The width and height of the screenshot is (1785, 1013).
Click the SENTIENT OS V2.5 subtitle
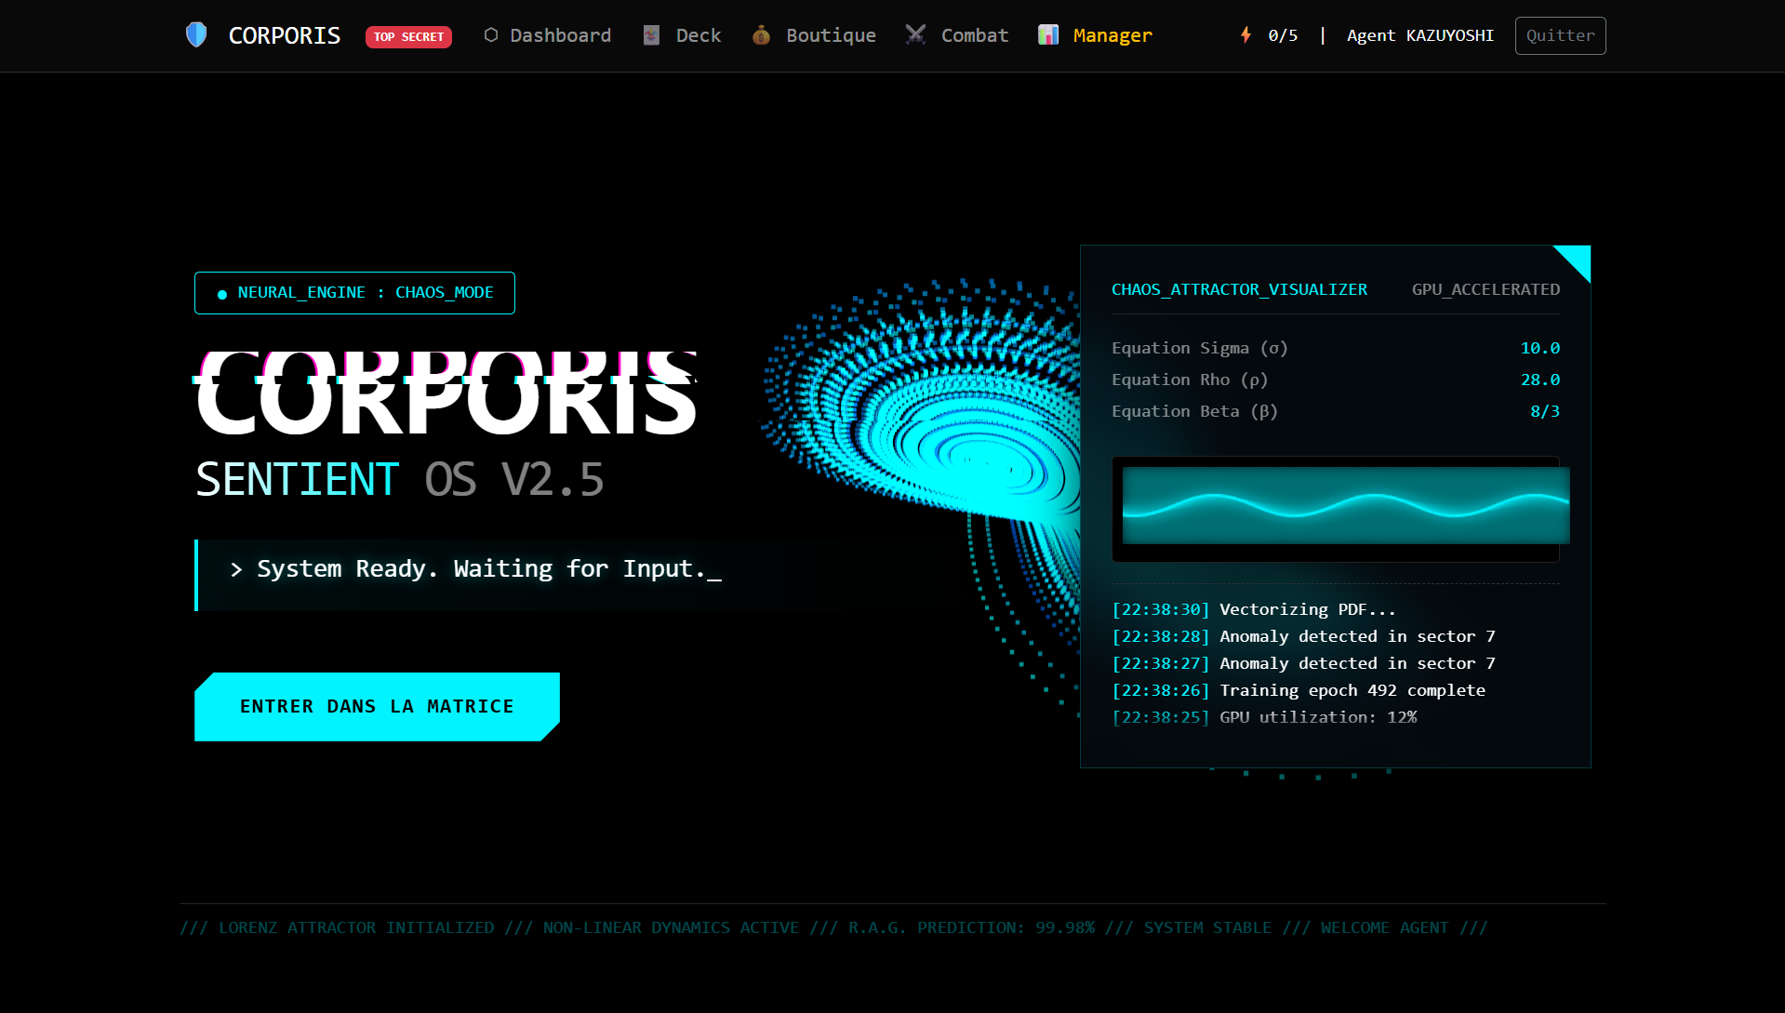point(400,480)
